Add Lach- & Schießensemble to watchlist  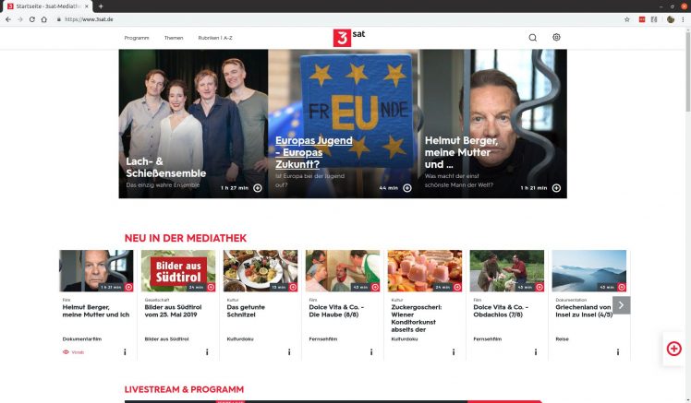(x=257, y=188)
